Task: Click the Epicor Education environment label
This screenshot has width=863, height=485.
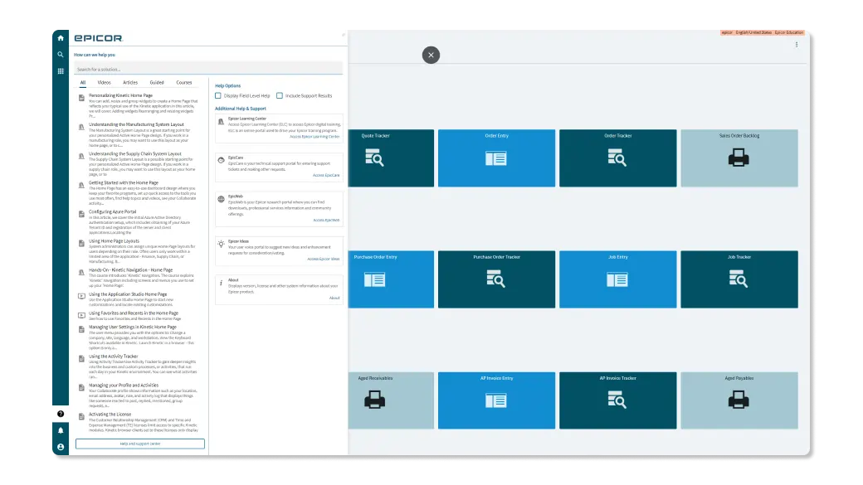Action: click(788, 32)
